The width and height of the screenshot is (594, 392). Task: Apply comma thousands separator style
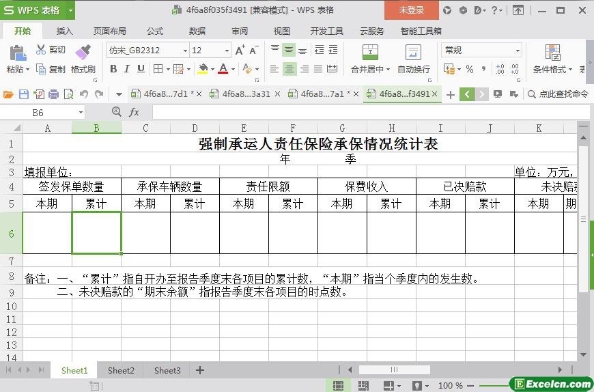tap(484, 69)
